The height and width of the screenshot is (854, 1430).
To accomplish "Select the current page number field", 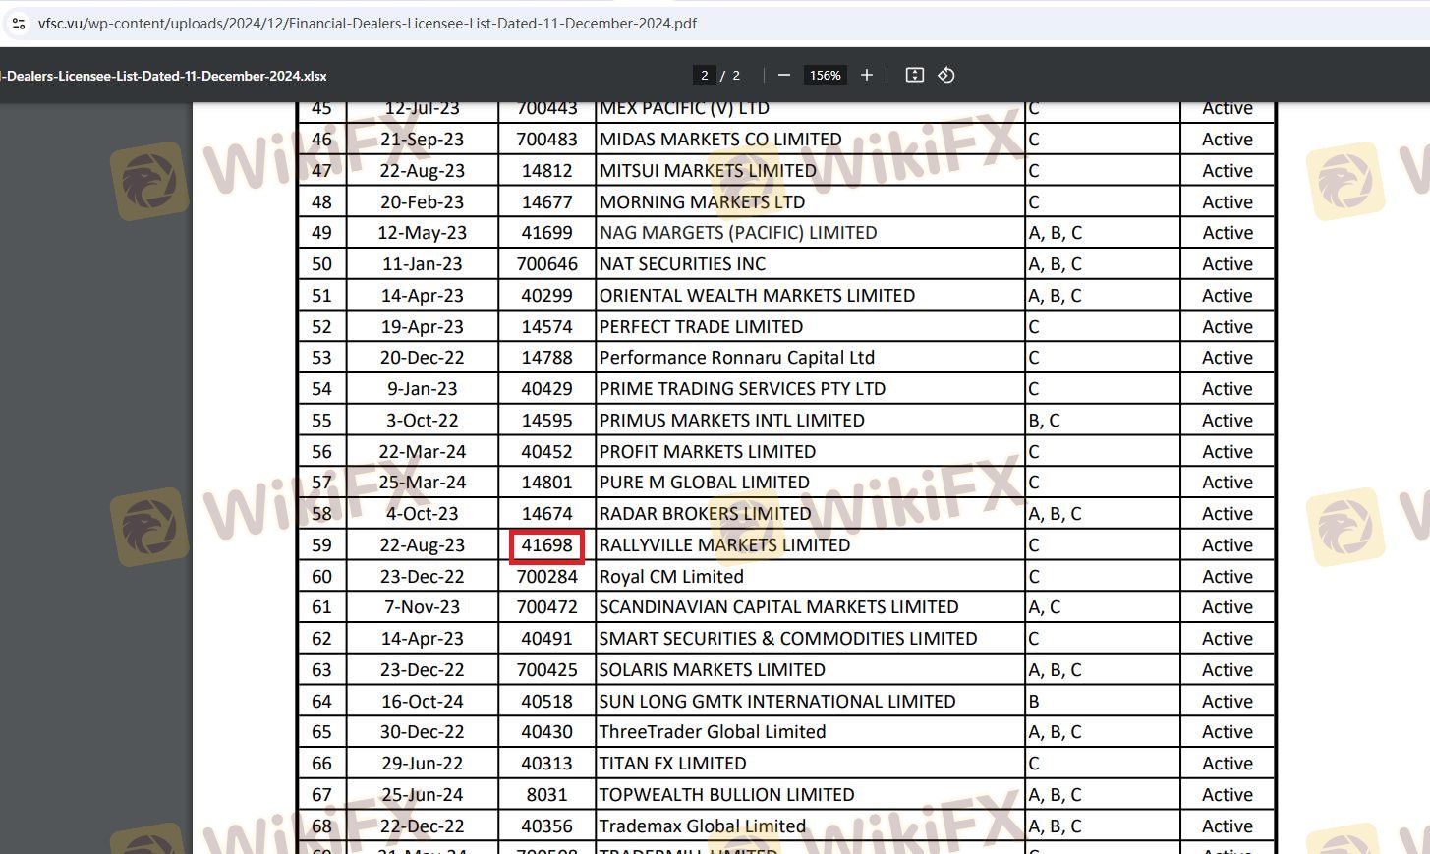I will click(x=704, y=76).
